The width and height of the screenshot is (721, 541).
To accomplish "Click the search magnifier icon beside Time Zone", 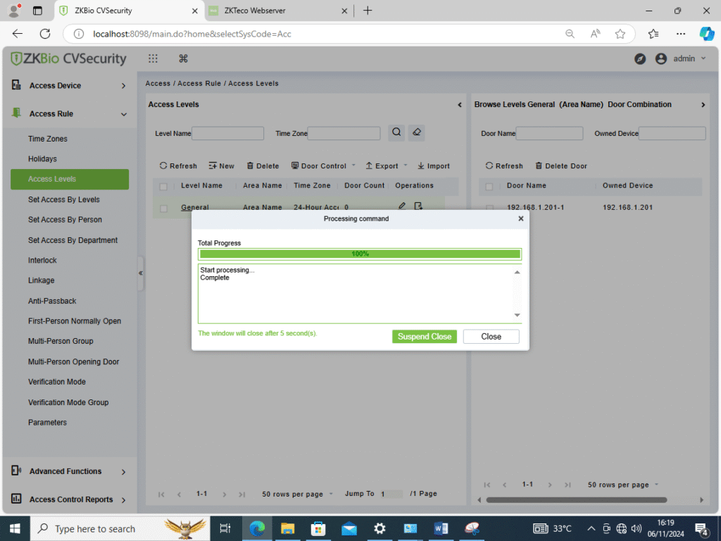I will (x=396, y=132).
